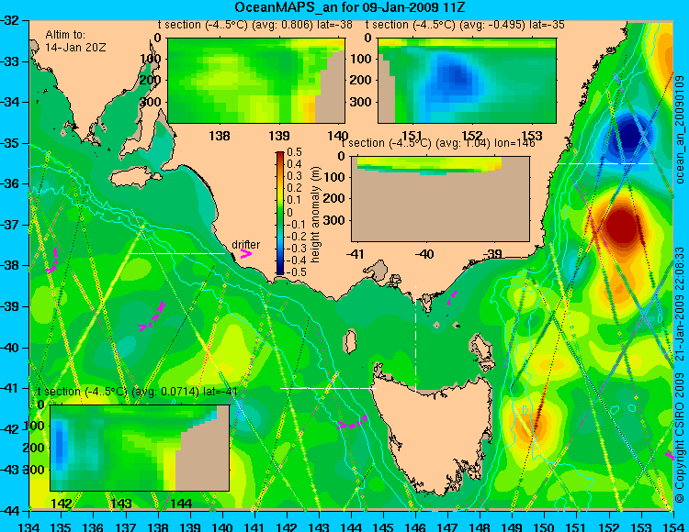Click the white dashed section line at latitude -38

pyautogui.click(x=176, y=253)
